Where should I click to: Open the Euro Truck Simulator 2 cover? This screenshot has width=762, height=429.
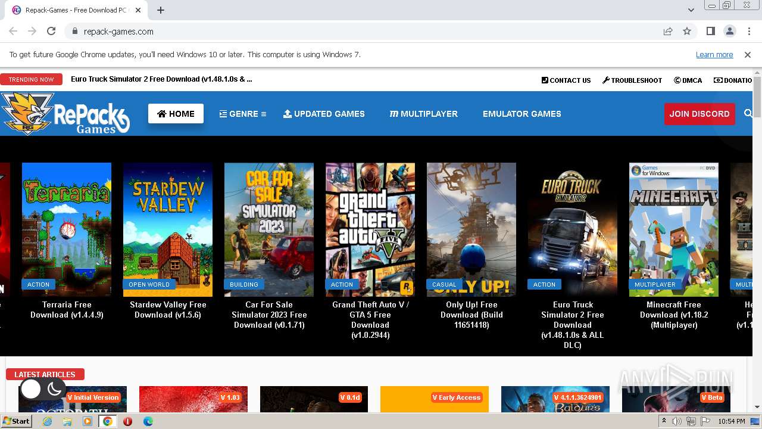[x=573, y=229]
